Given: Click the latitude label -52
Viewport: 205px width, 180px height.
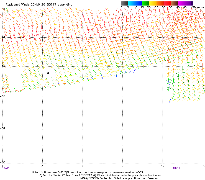Looking at the screenshot, I should [2, 37].
